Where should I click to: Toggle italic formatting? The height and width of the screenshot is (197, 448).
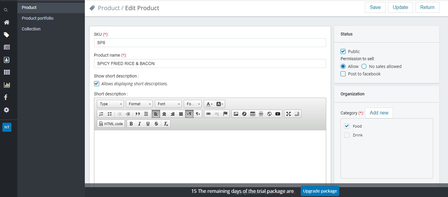(139, 124)
